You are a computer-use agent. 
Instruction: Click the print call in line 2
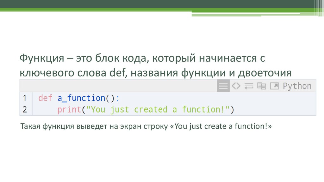point(69,110)
